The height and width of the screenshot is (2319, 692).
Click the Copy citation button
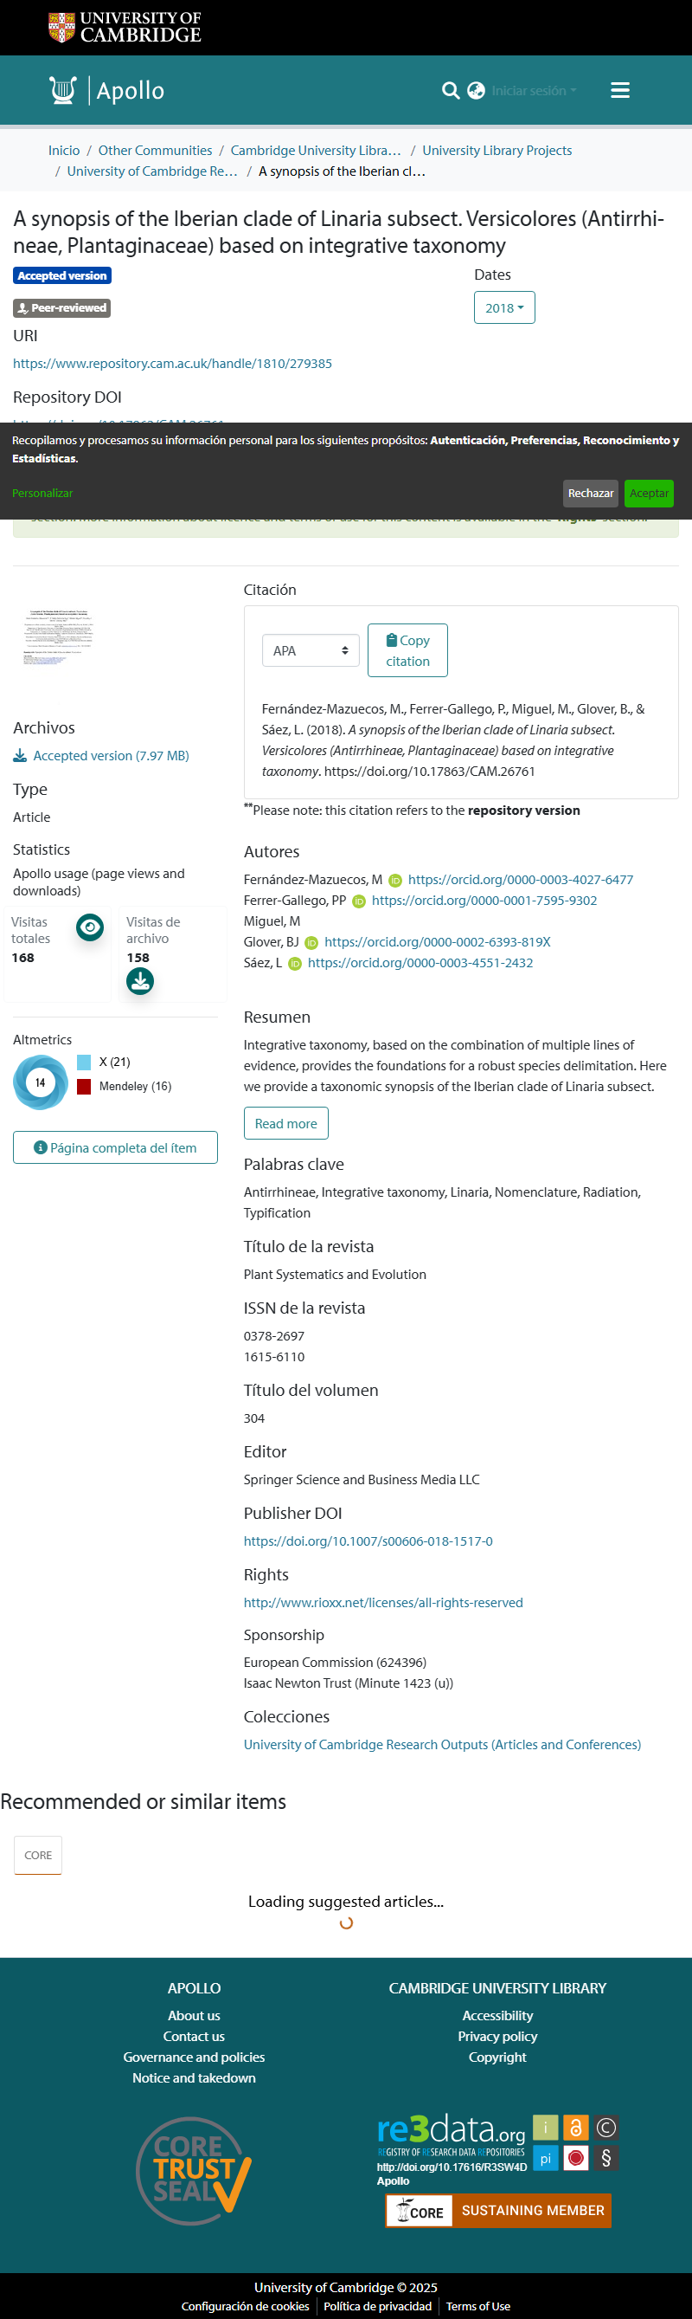pyautogui.click(x=407, y=651)
